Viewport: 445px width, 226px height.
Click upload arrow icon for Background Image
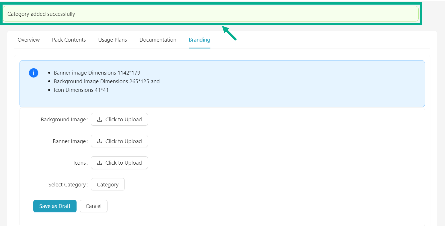pos(99,120)
